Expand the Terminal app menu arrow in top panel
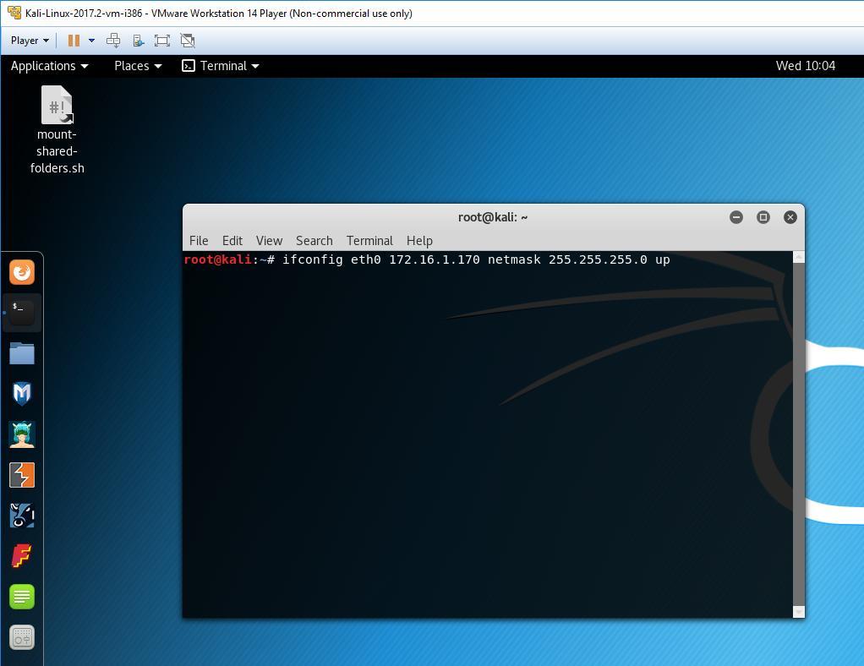 pos(255,66)
